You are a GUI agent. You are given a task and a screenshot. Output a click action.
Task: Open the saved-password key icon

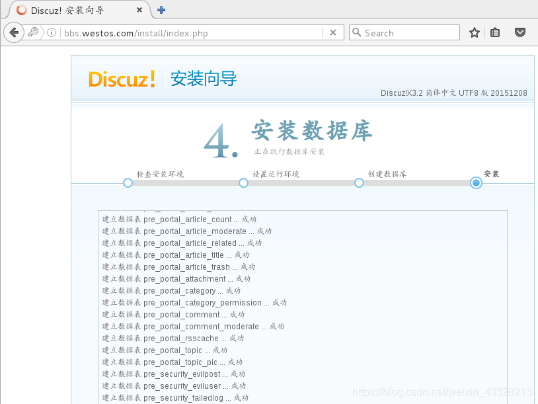(33, 32)
